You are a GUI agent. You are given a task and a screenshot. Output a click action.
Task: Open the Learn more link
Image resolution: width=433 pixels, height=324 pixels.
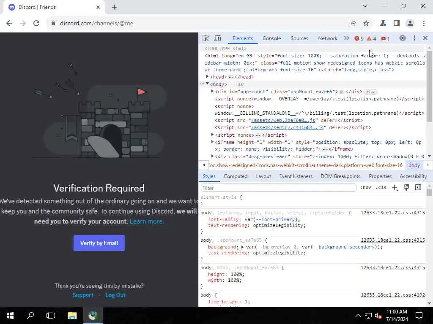click(x=147, y=221)
